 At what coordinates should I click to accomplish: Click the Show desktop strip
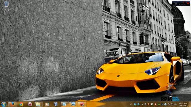(x=190, y=104)
